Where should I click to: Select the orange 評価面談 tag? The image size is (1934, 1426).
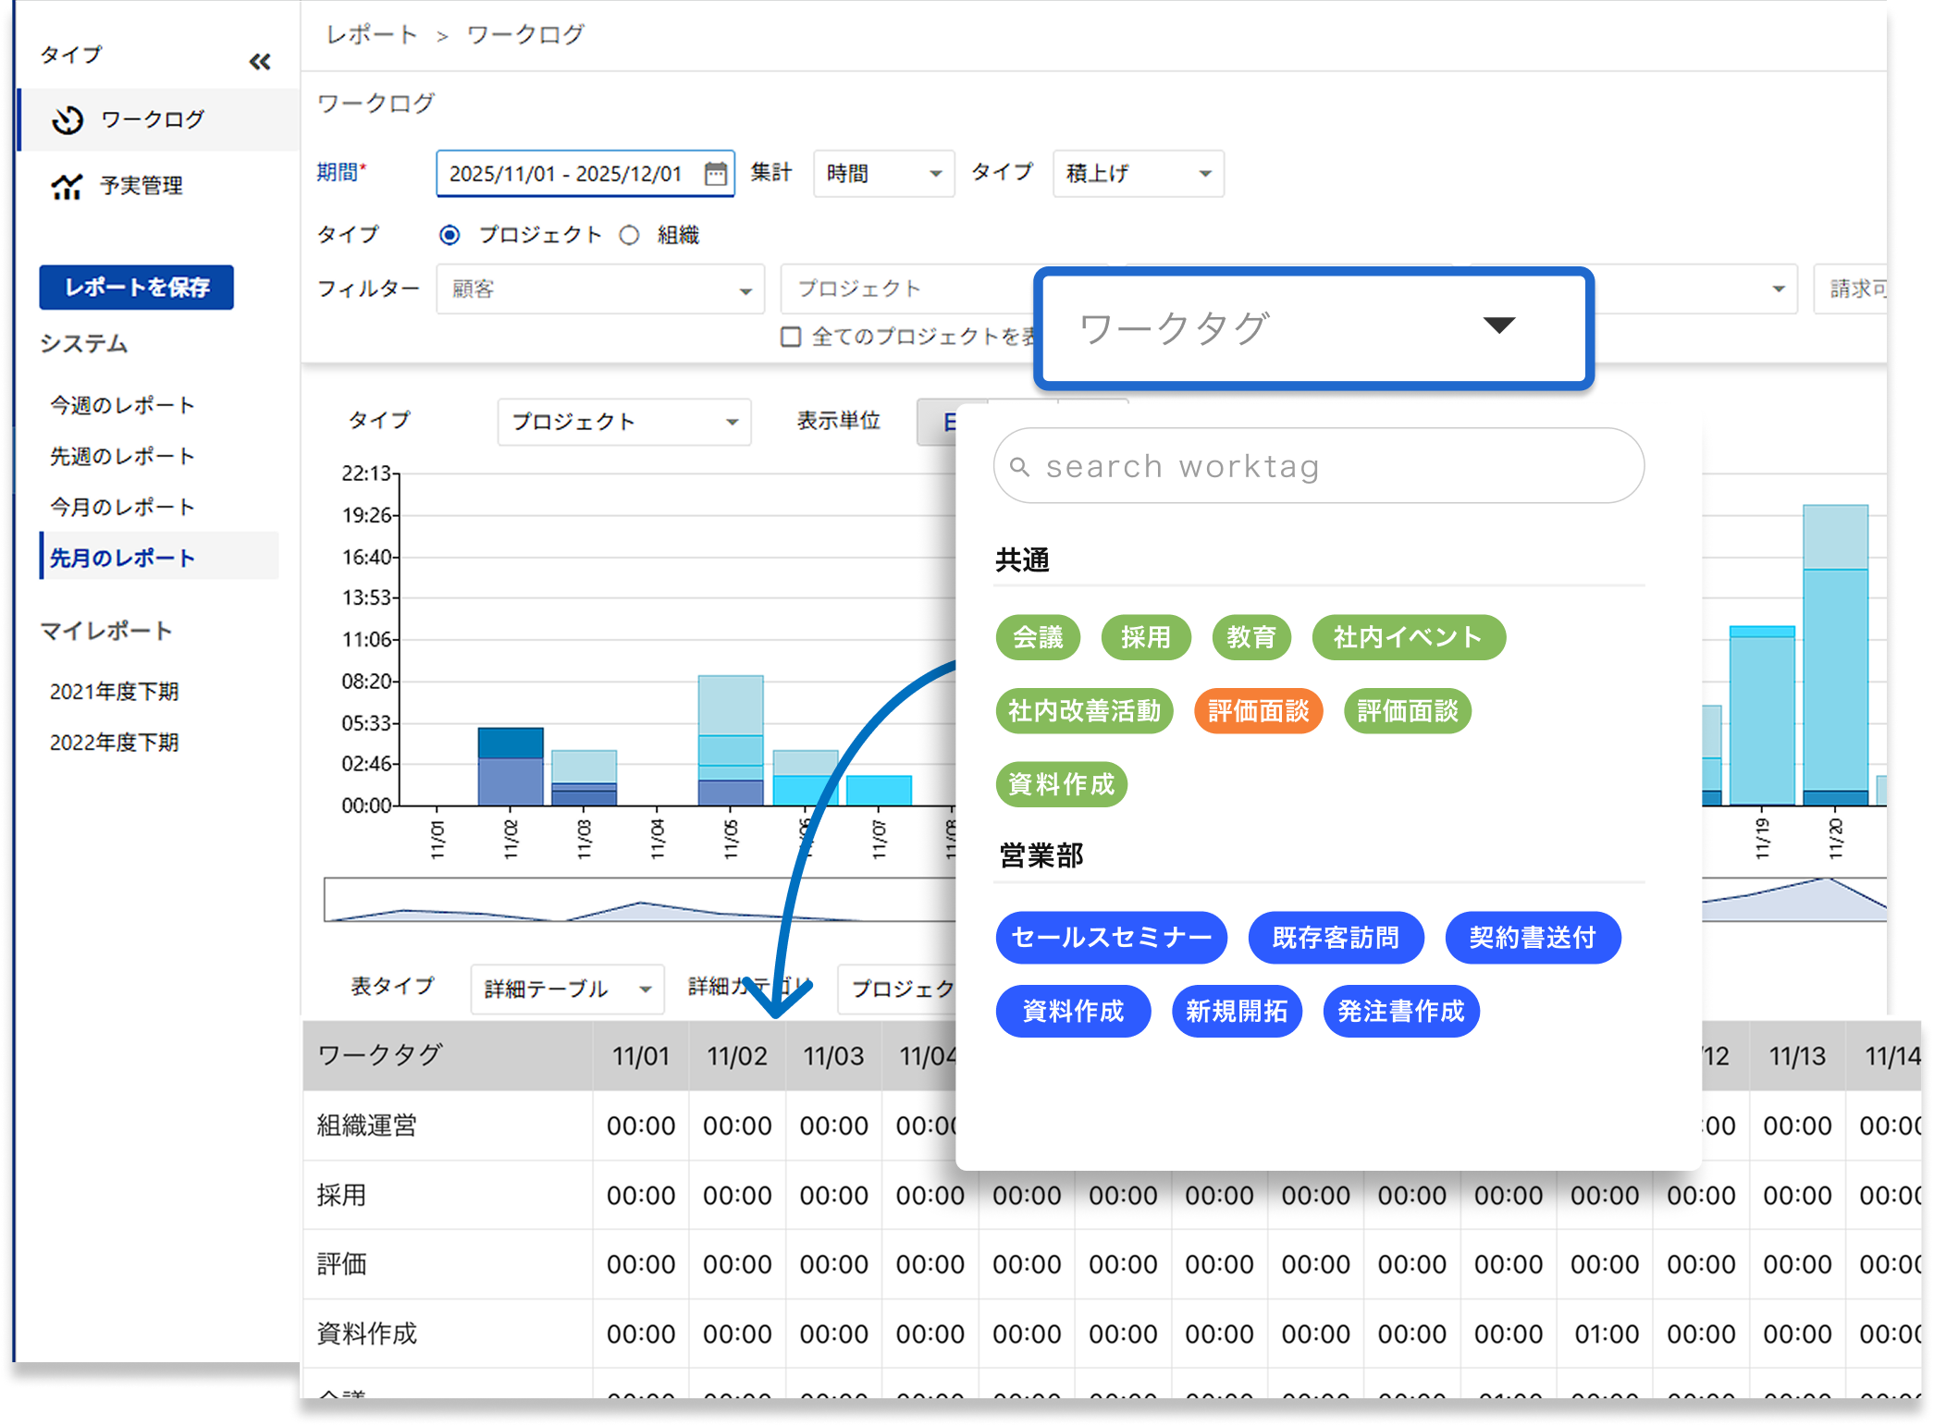pyautogui.click(x=1258, y=711)
